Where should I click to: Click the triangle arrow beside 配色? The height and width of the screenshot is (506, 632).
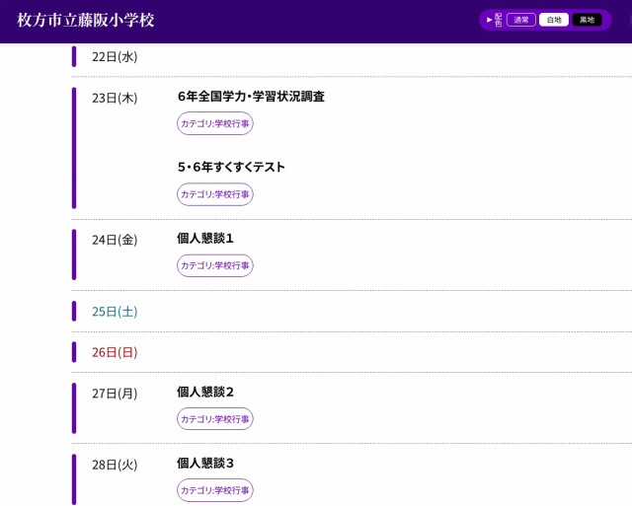(x=489, y=20)
